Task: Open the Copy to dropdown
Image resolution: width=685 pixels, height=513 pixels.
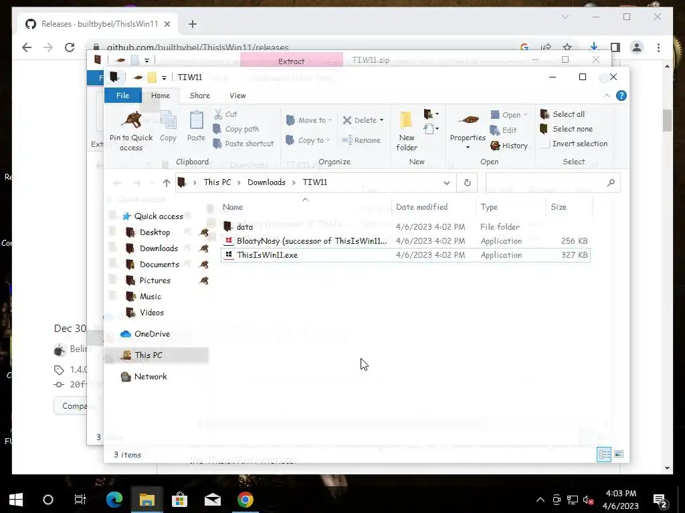Action: [308, 140]
